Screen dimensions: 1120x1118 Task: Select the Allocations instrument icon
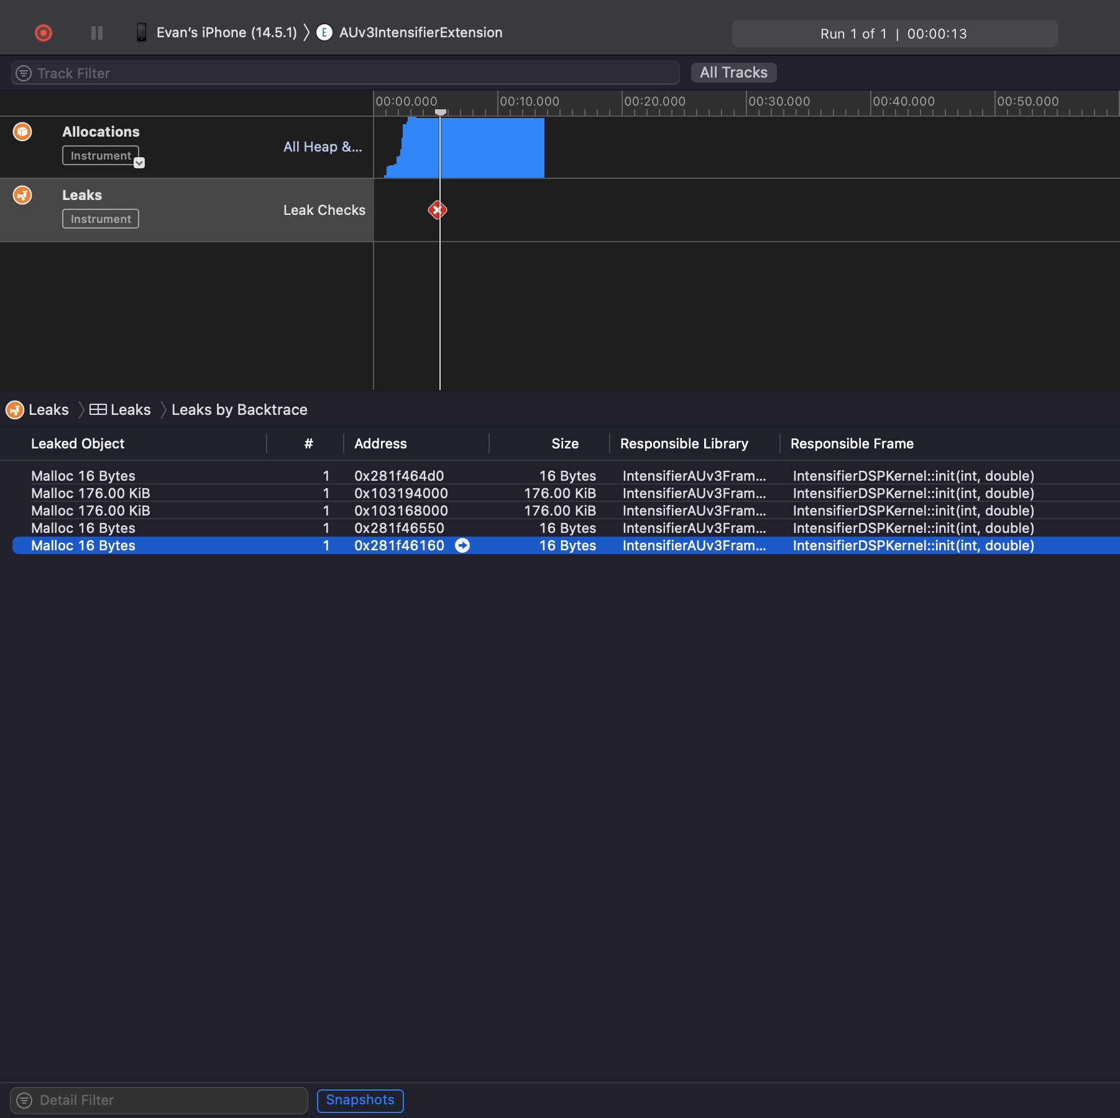[x=22, y=132]
